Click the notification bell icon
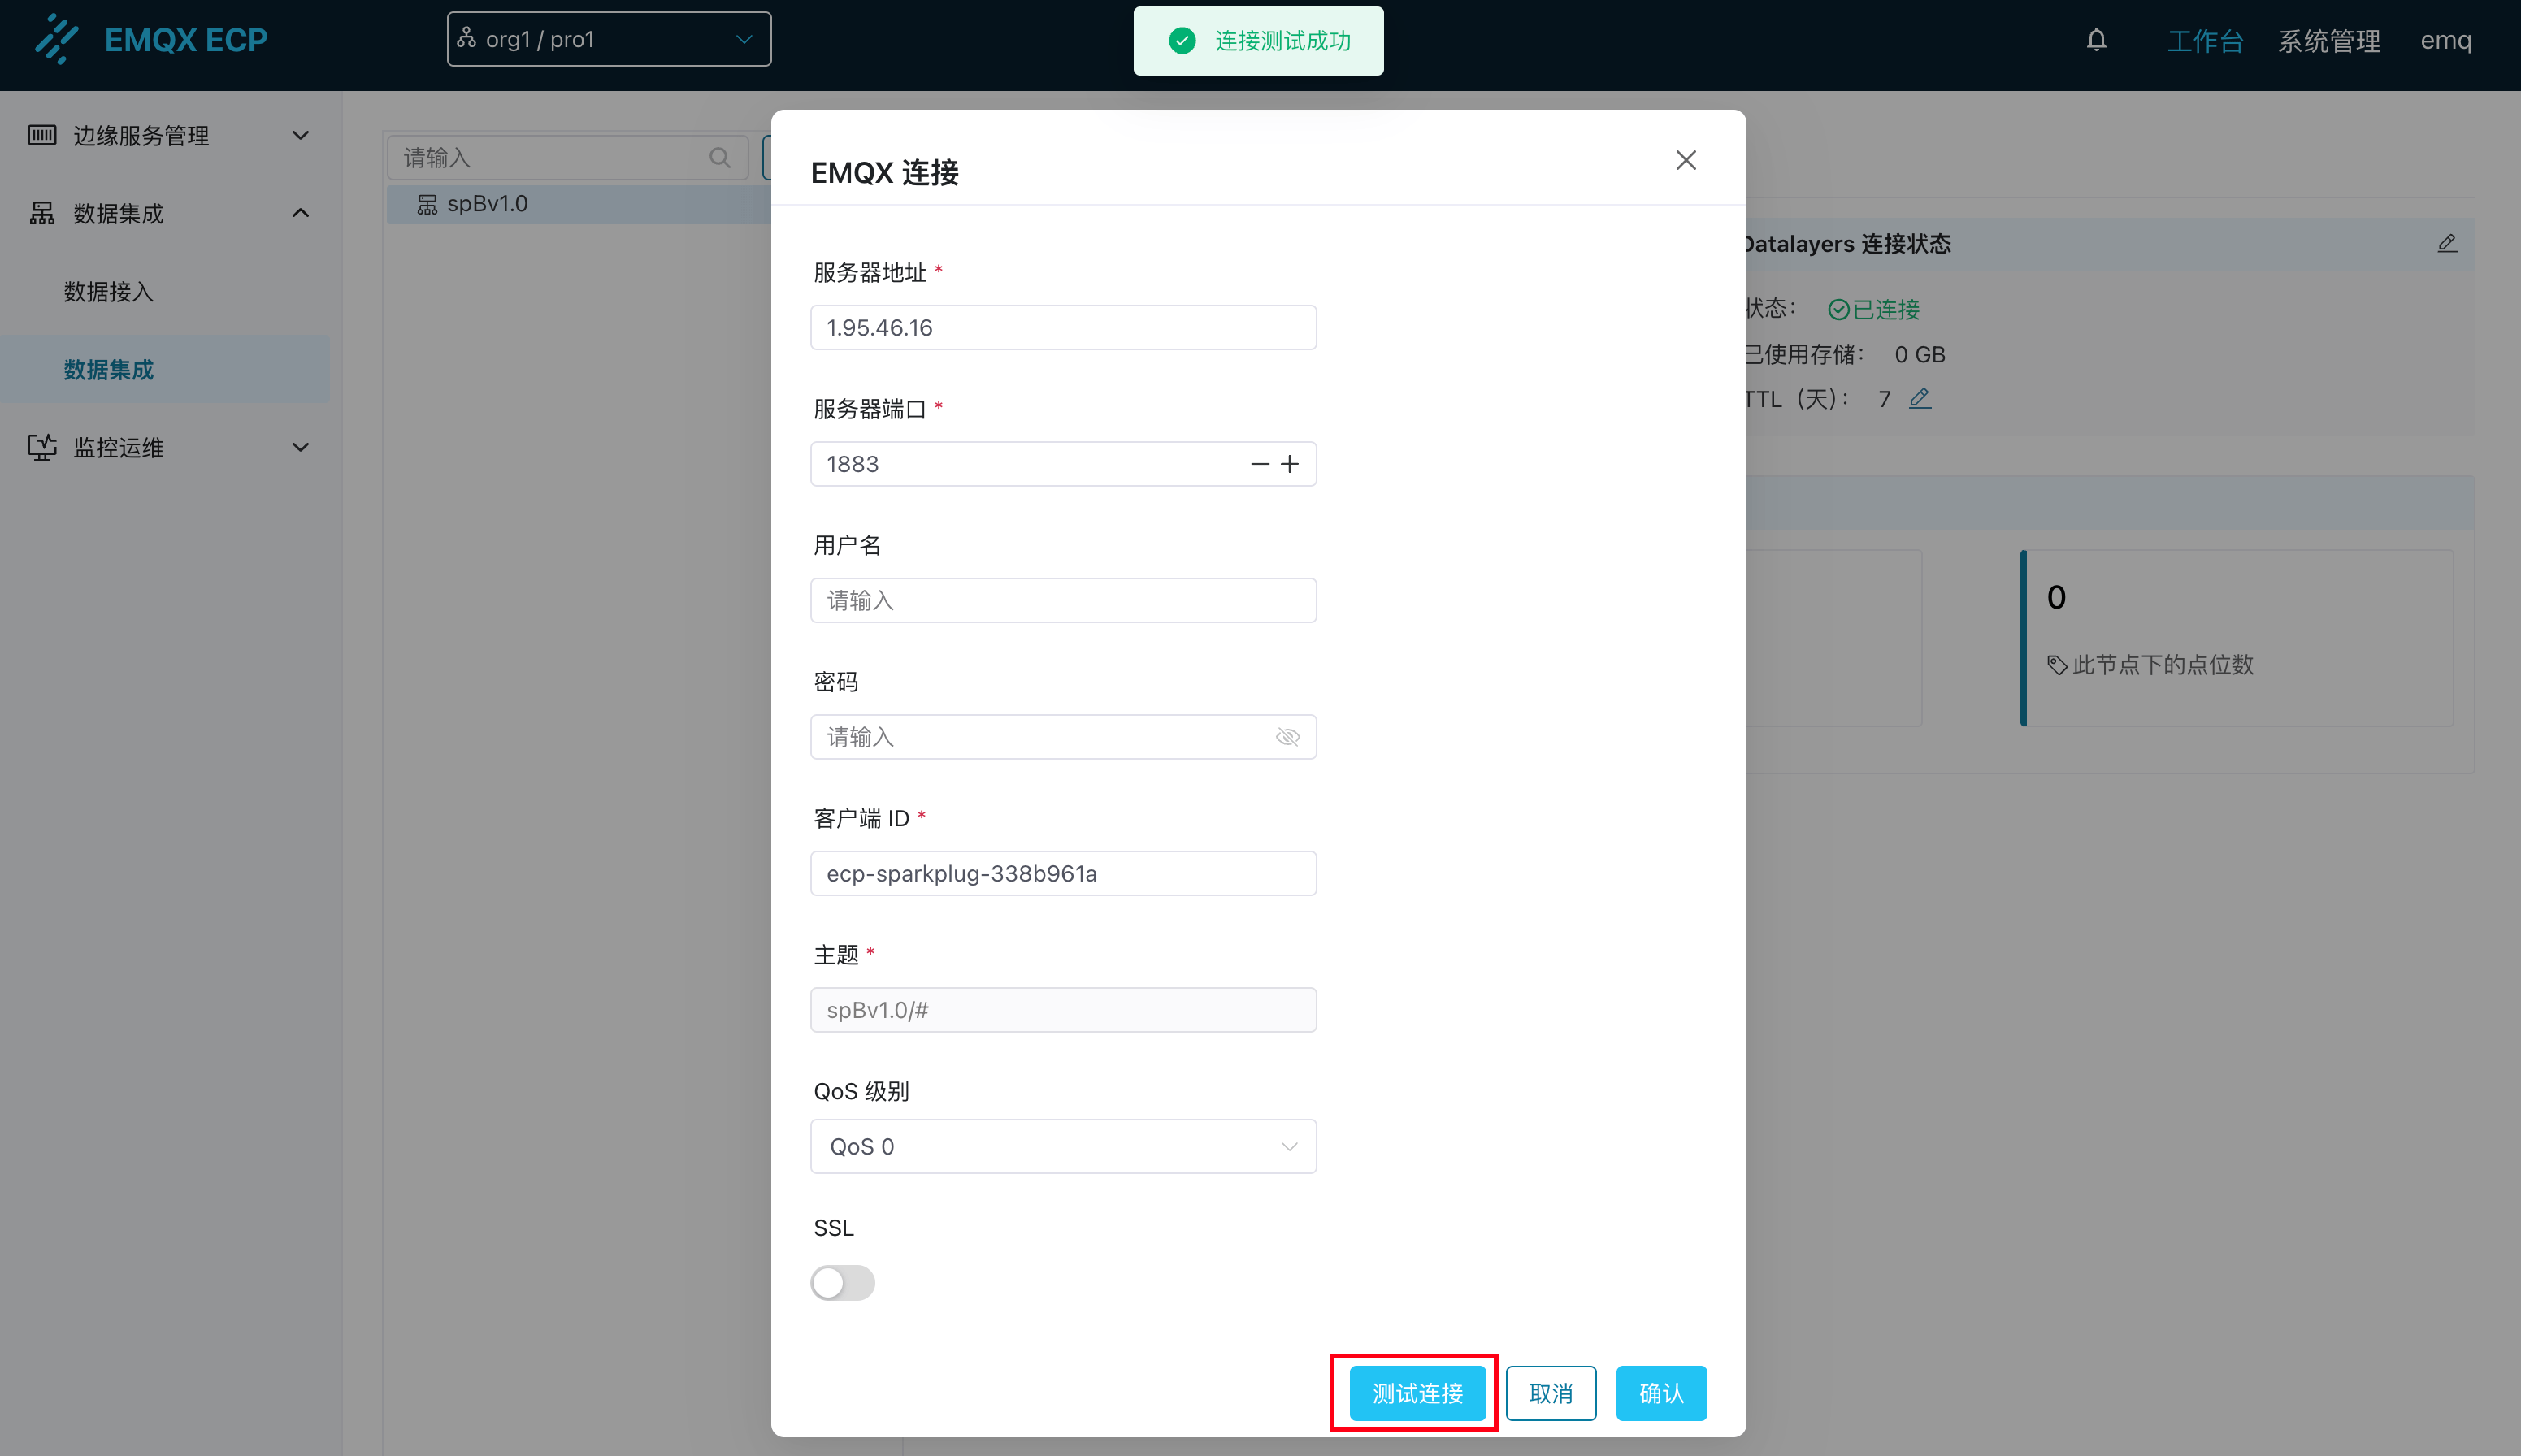This screenshot has height=1456, width=2521. 2096,40
